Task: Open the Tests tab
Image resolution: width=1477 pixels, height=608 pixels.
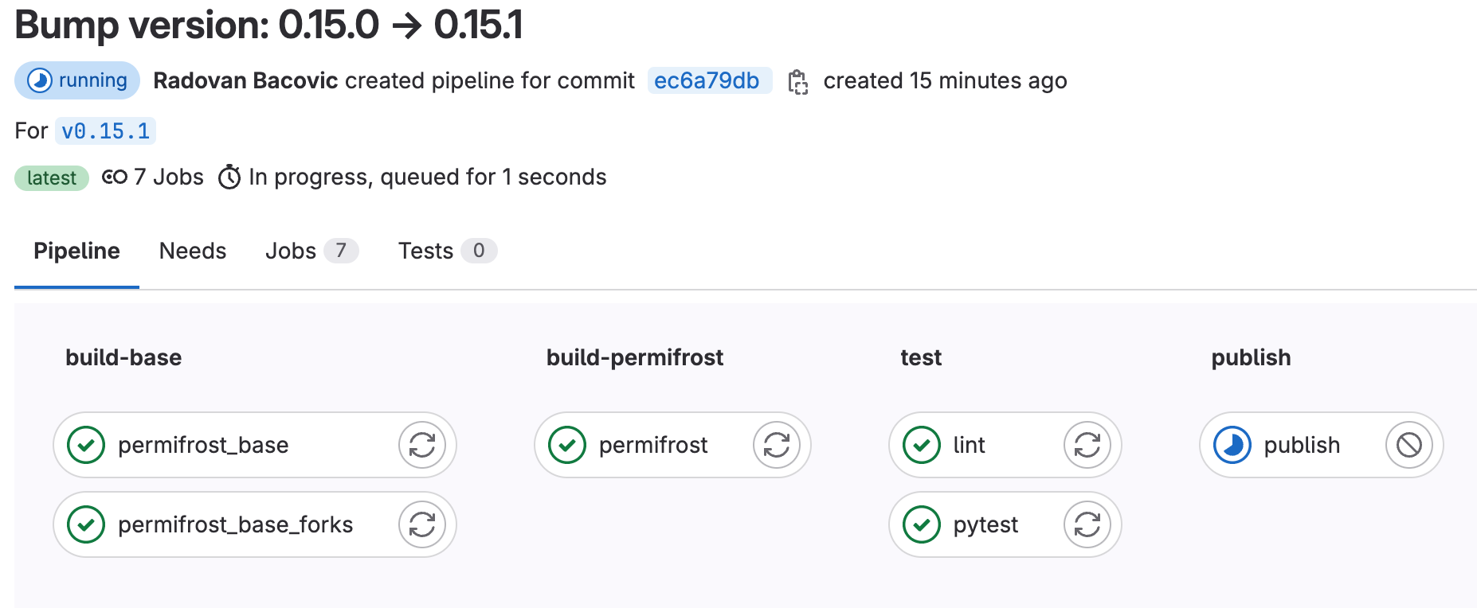Action: (447, 251)
